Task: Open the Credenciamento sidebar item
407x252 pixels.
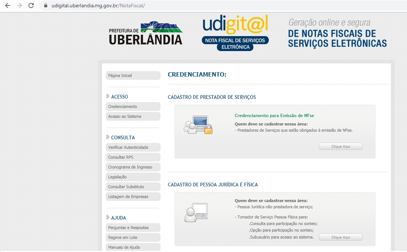Action: pyautogui.click(x=133, y=106)
